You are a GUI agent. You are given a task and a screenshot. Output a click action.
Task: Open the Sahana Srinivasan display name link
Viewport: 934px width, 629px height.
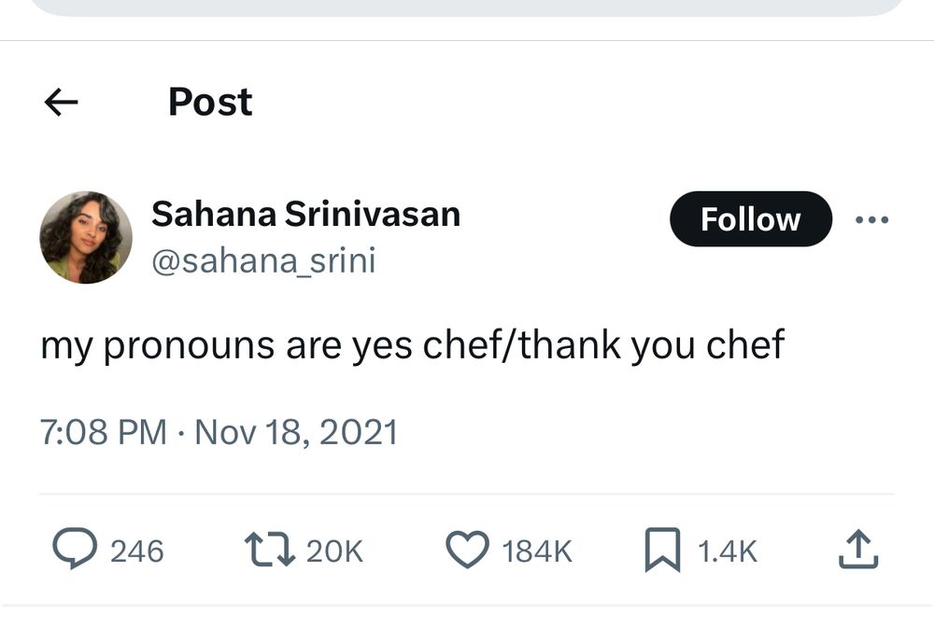tap(305, 215)
